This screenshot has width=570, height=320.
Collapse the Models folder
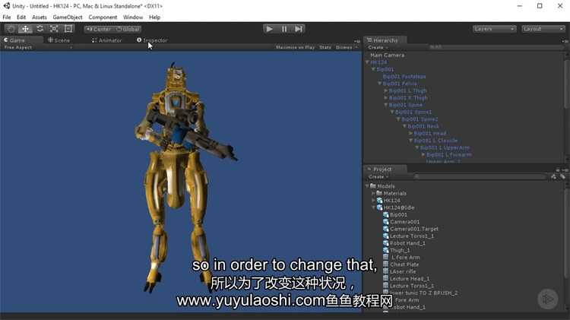pyautogui.click(x=367, y=185)
